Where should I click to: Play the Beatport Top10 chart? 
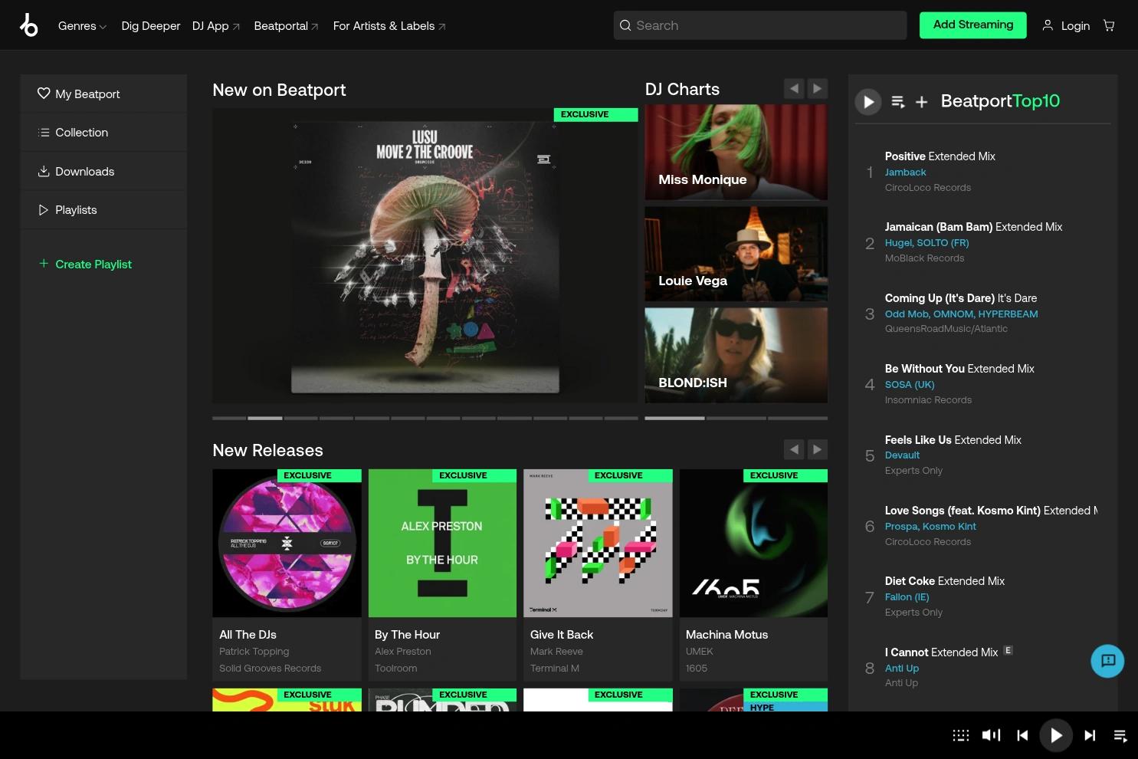point(868,101)
